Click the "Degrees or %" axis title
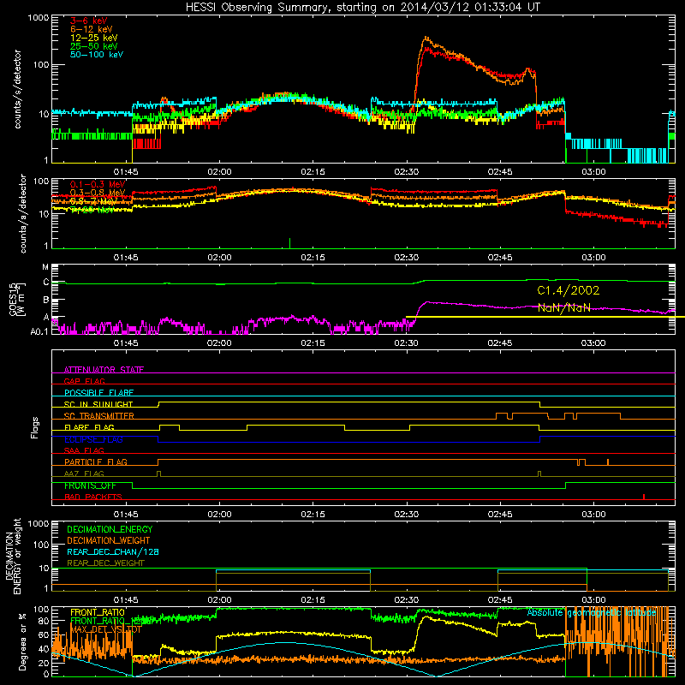 point(22,641)
